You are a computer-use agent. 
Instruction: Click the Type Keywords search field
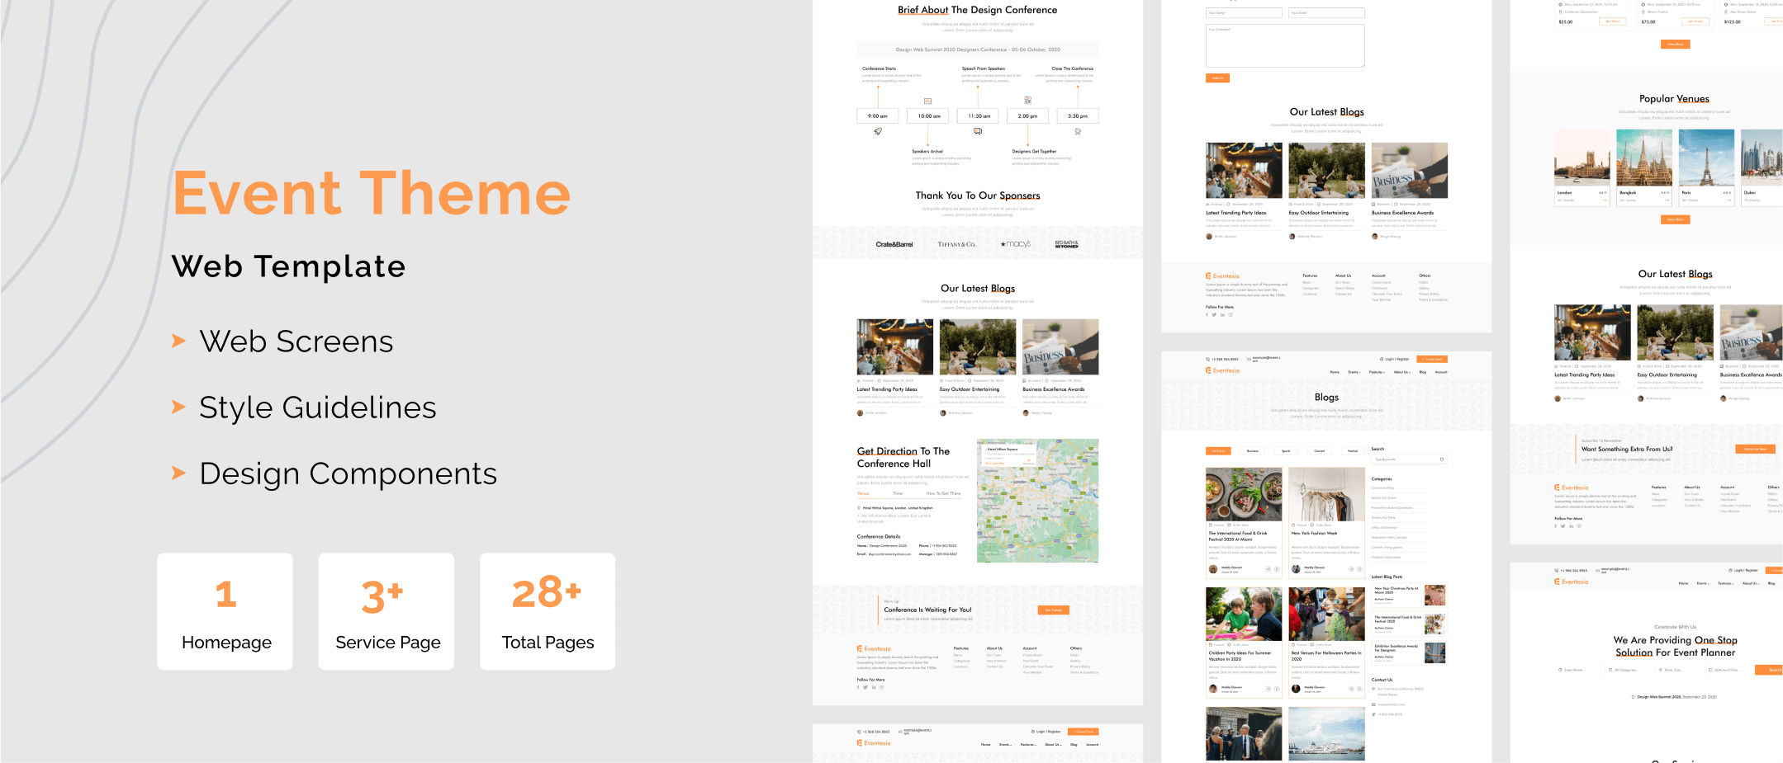pyautogui.click(x=1409, y=459)
